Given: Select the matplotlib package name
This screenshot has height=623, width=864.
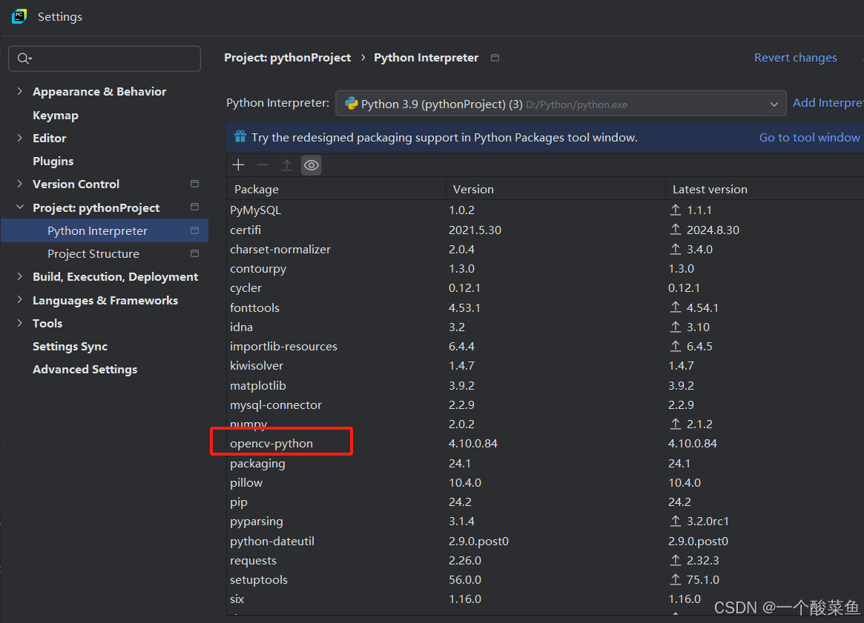Looking at the screenshot, I should coord(258,385).
